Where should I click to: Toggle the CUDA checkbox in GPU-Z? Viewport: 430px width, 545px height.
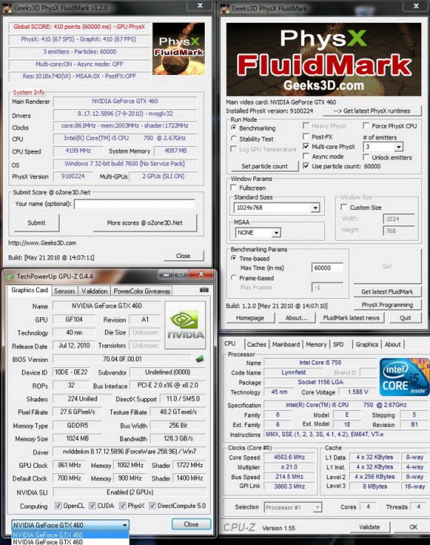(92, 506)
